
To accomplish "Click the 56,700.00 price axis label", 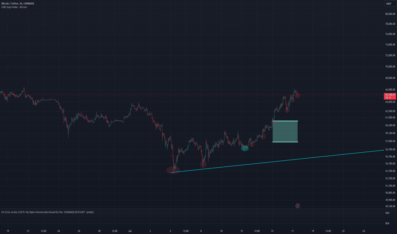I will tap(390, 149).
